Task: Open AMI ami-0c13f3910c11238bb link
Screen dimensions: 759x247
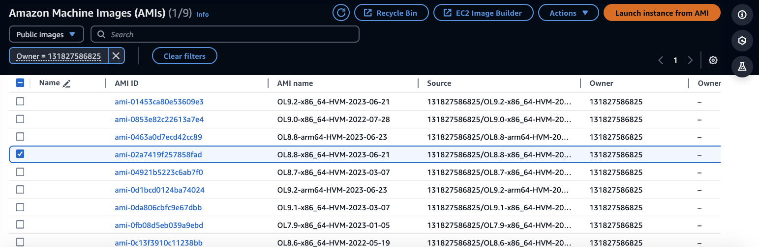Action: pyautogui.click(x=158, y=243)
